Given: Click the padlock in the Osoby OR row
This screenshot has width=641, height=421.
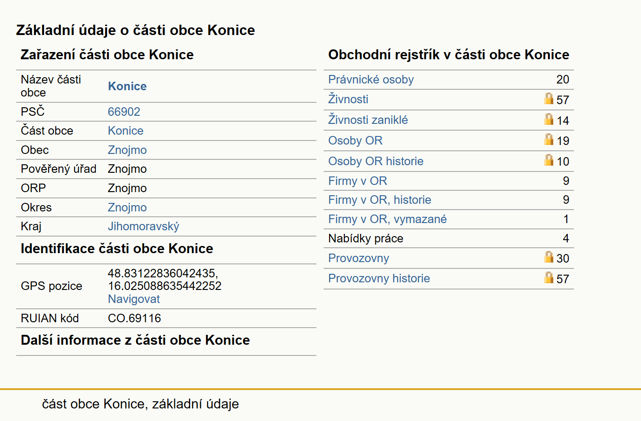Looking at the screenshot, I should click(549, 139).
